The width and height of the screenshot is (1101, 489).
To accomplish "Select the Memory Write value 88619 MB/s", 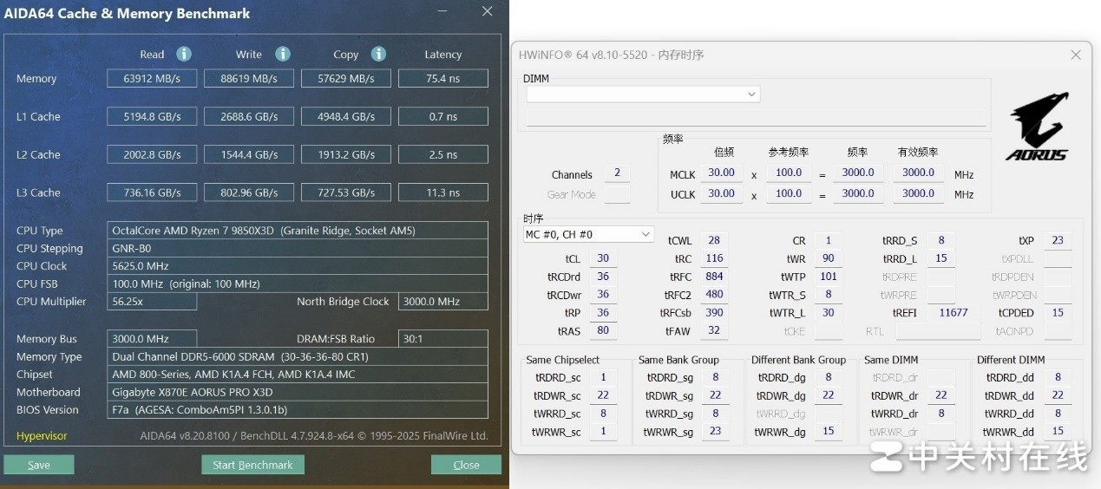I will (249, 78).
